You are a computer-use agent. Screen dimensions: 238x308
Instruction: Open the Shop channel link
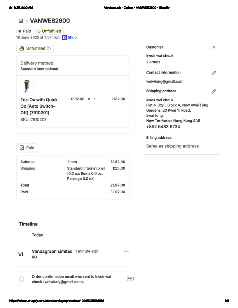pyautogui.click(x=72, y=37)
